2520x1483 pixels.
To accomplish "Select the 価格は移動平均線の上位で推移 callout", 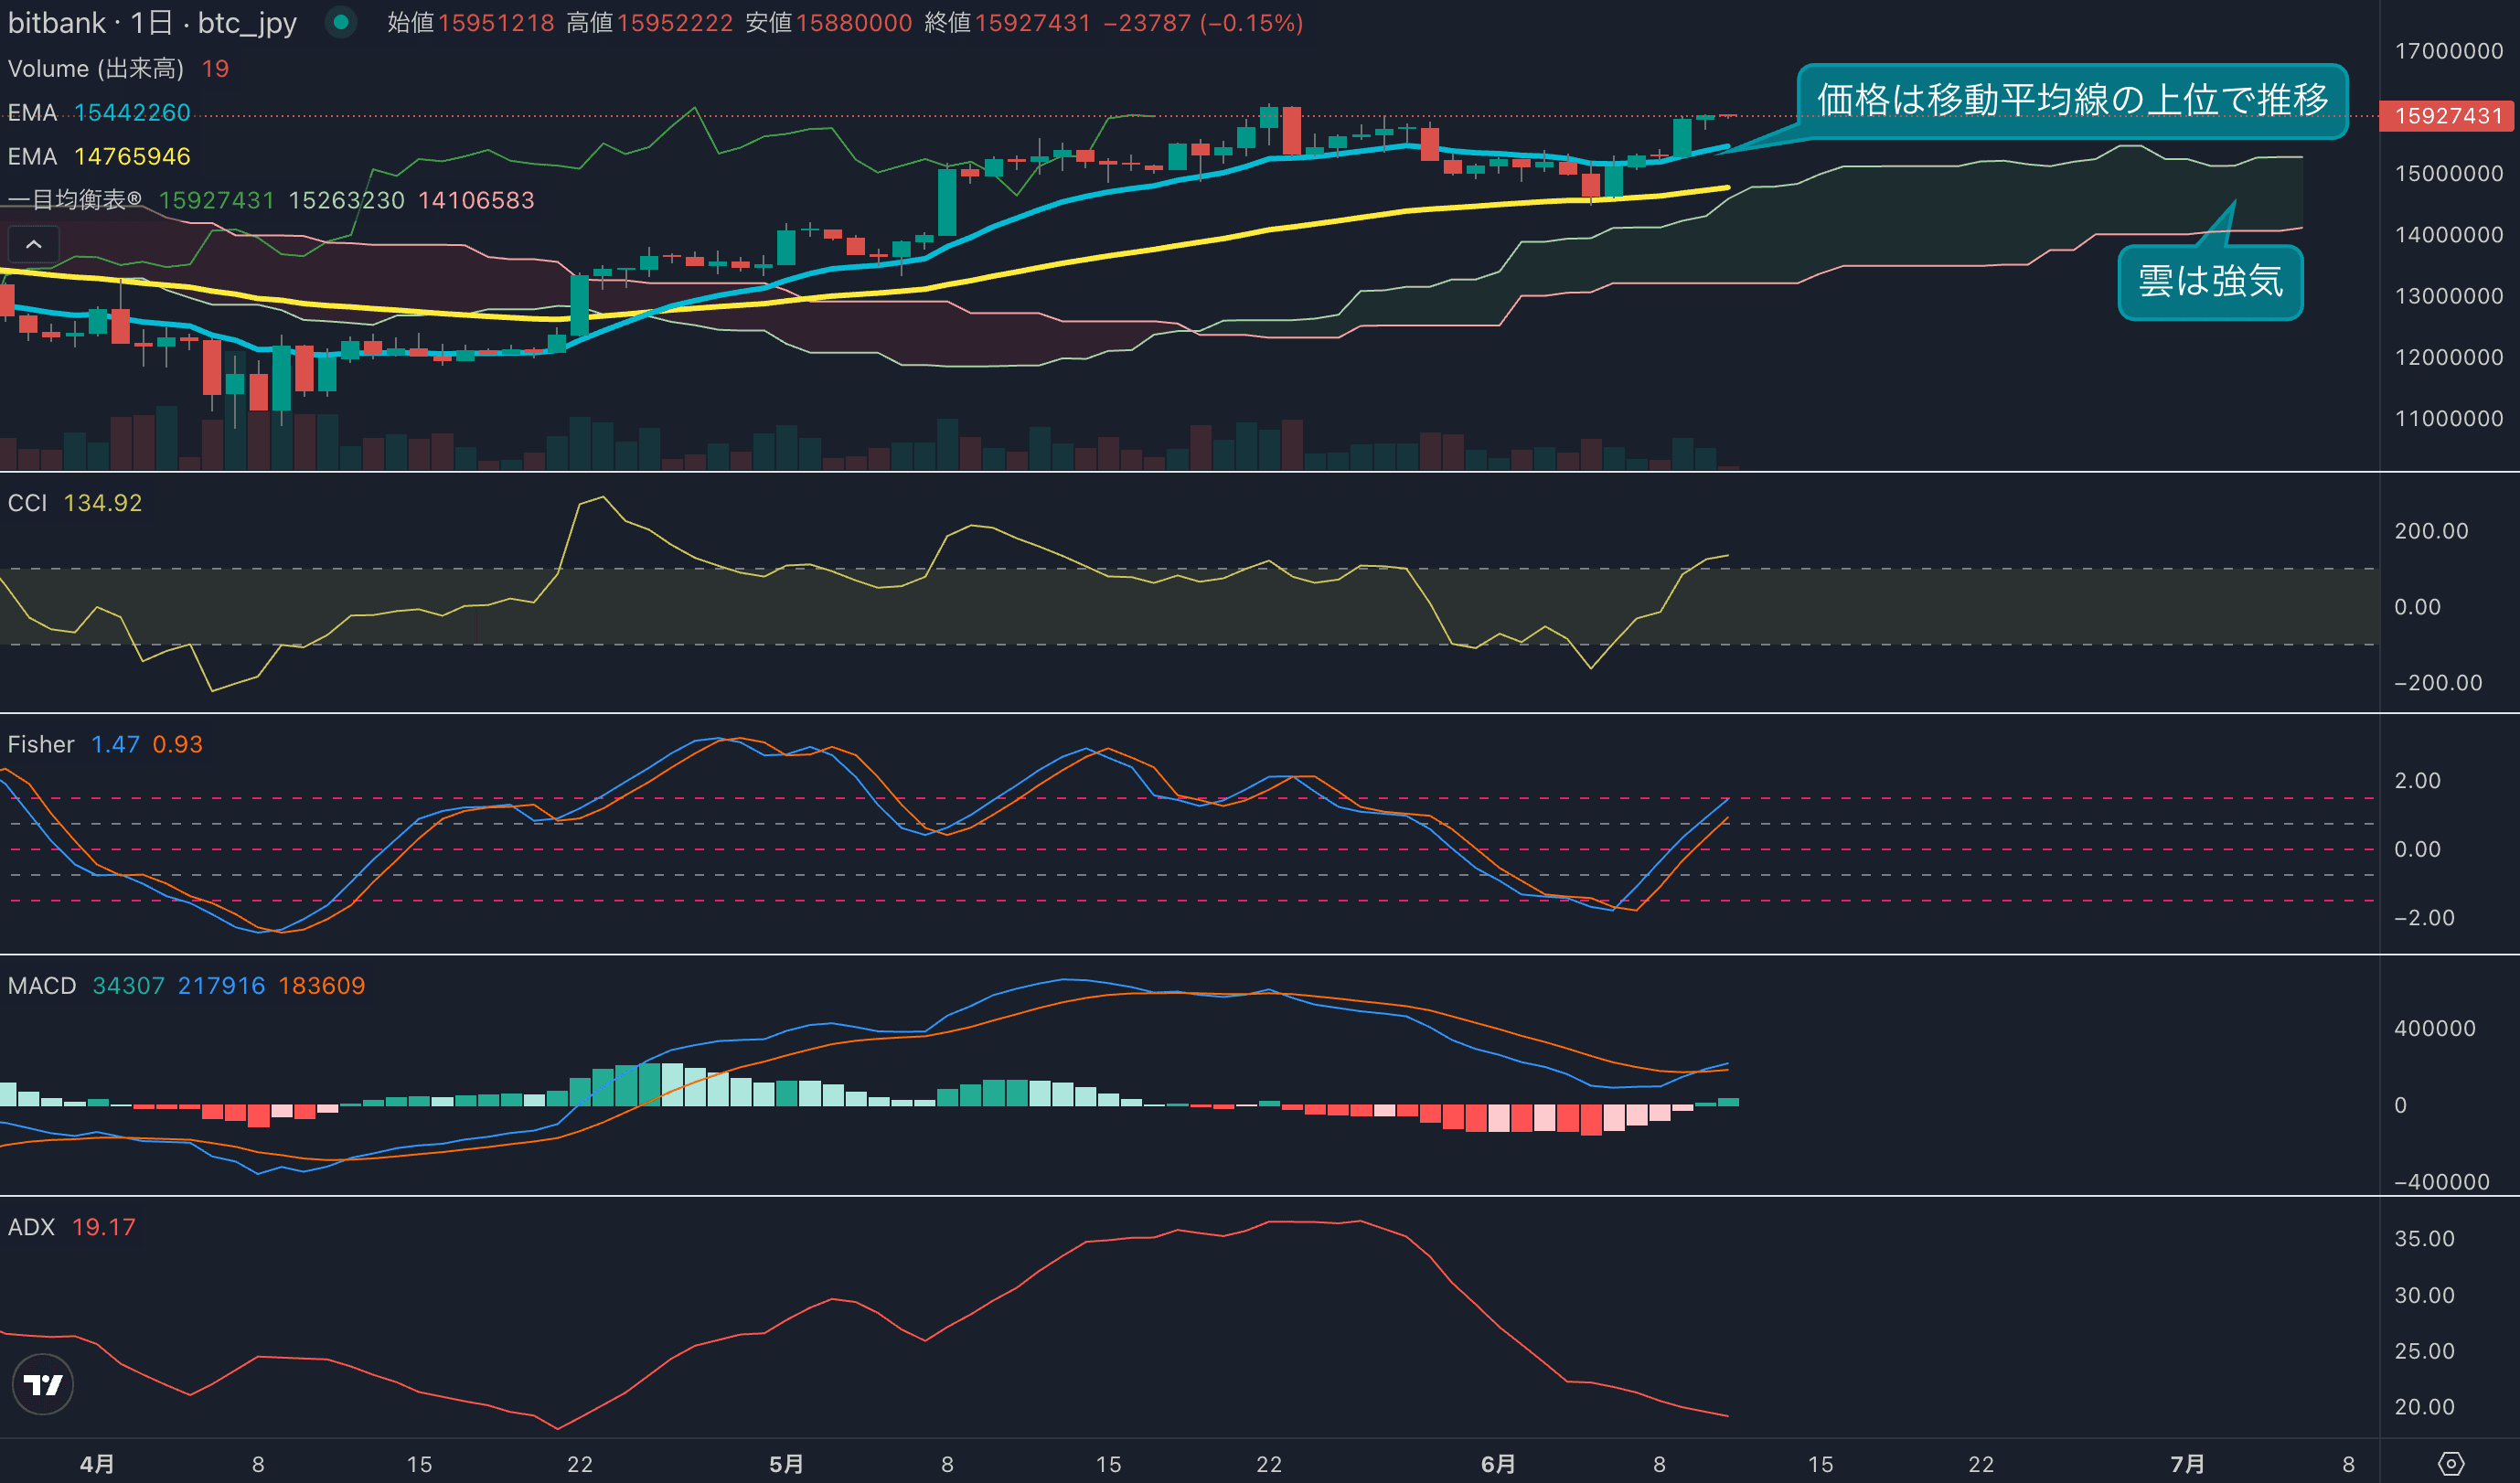I will (x=2072, y=100).
